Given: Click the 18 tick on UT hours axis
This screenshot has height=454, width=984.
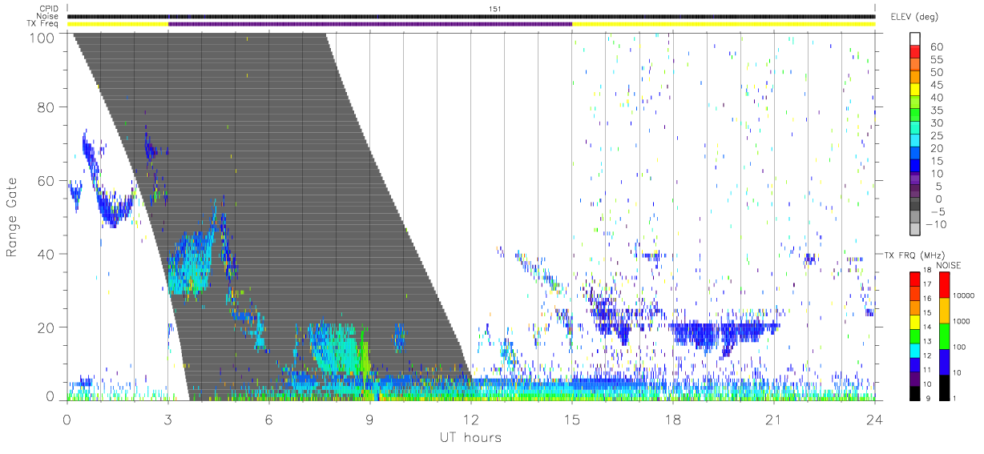Looking at the screenshot, I should click(673, 419).
